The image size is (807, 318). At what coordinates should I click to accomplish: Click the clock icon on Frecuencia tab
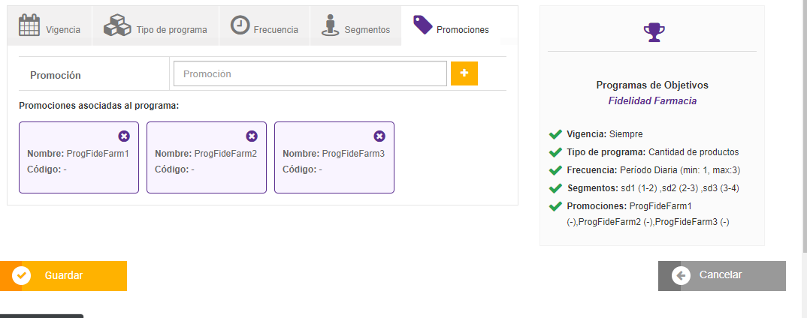tap(240, 25)
